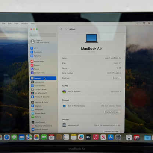Click the Coverage Details… button
The height and width of the screenshot is (153, 153).
click(116, 78)
